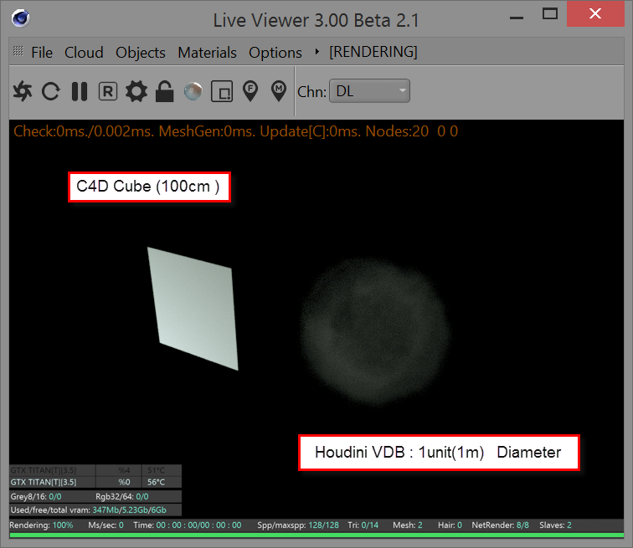Viewport: 633px width, 548px height.
Task: Click the rendered VDB smoke sphere
Action: 374,331
